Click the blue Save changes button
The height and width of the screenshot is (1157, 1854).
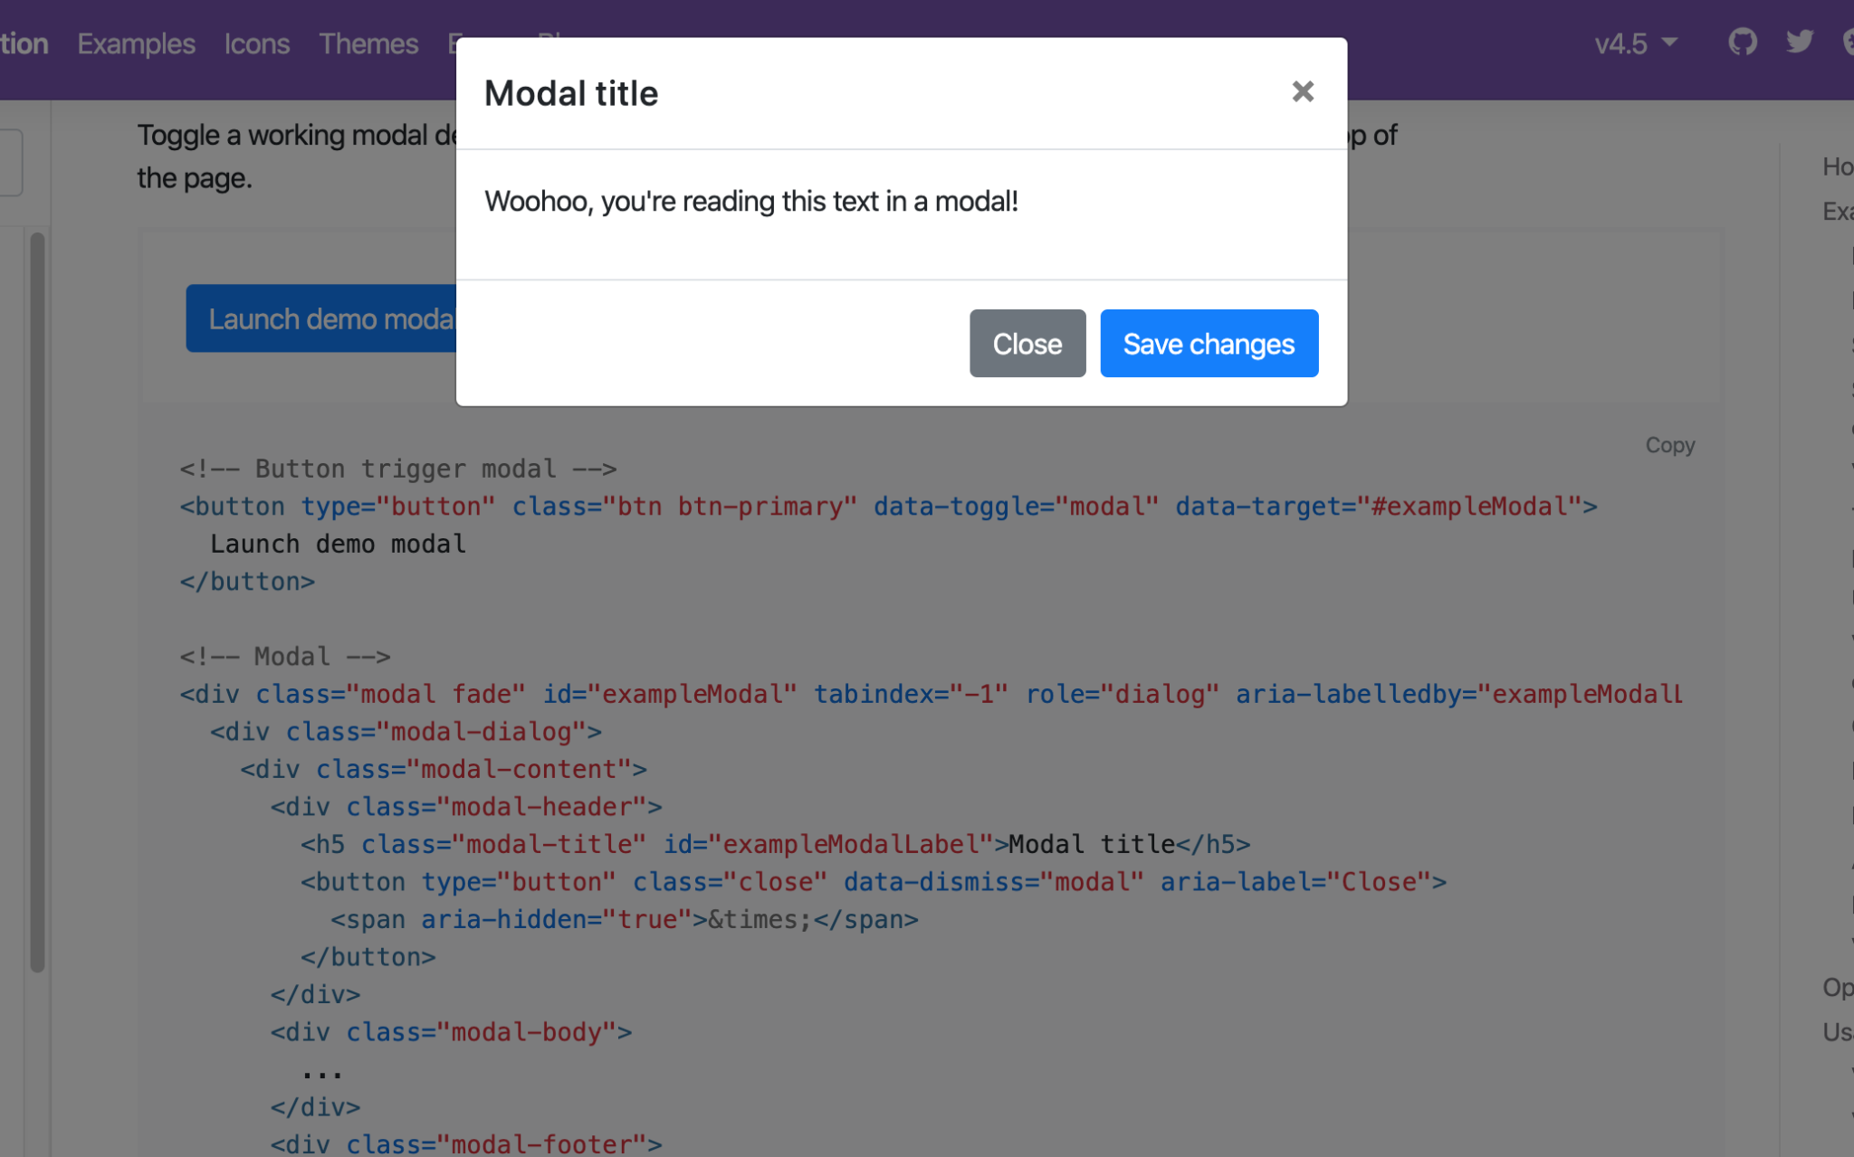1209,344
